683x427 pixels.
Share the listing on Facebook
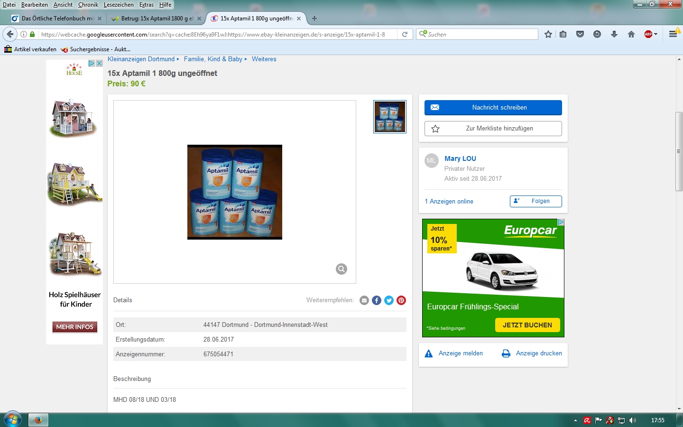tap(377, 300)
